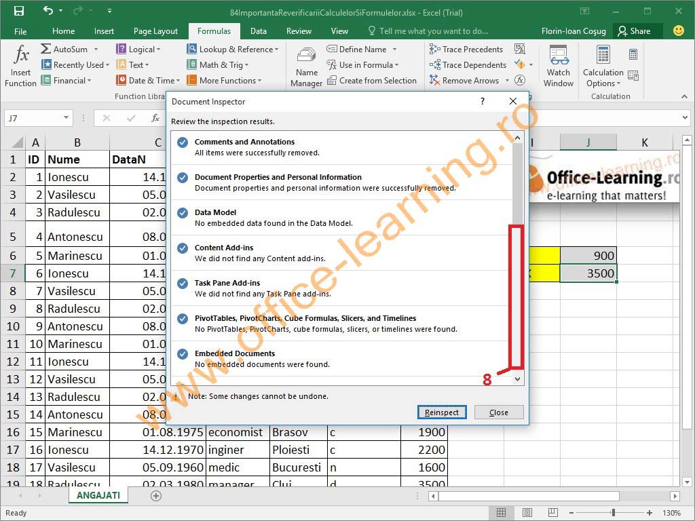Open the Text functions list
Screen dimensions: 695x521
[x=132, y=64]
